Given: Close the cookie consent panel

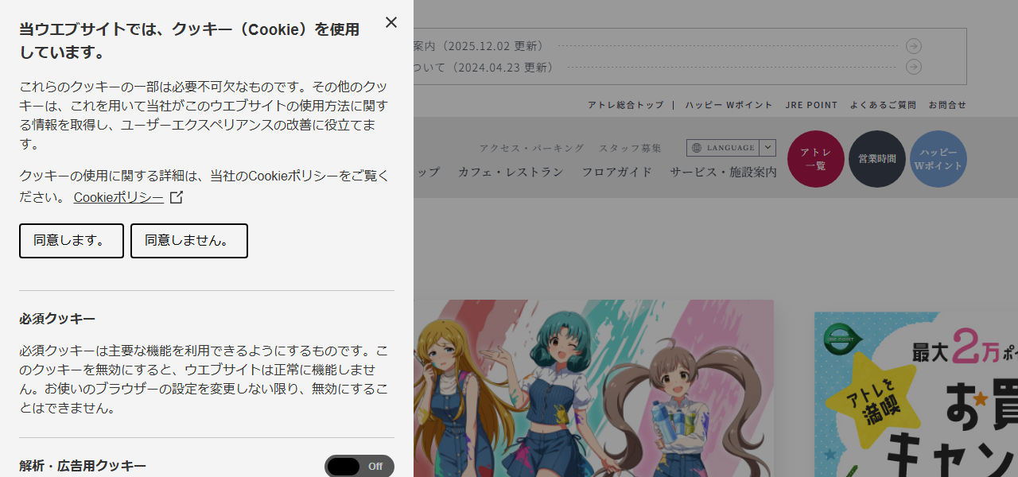Looking at the screenshot, I should click(391, 22).
